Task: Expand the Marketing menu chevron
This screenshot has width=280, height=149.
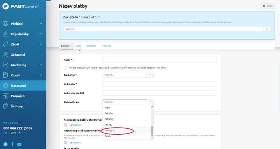Action: click(x=41, y=65)
